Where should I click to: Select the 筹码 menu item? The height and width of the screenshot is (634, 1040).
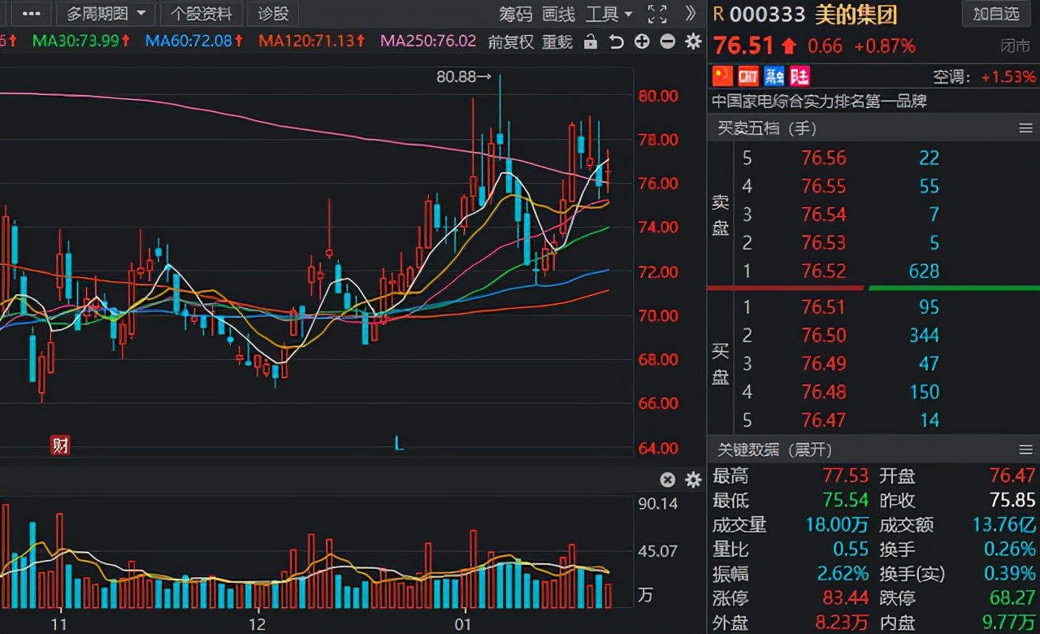click(516, 14)
